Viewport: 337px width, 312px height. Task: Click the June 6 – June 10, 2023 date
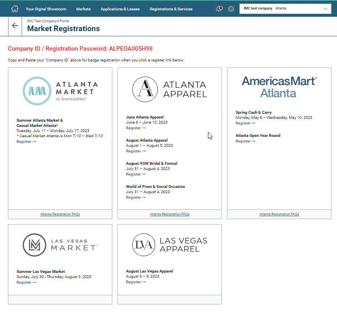(147, 122)
